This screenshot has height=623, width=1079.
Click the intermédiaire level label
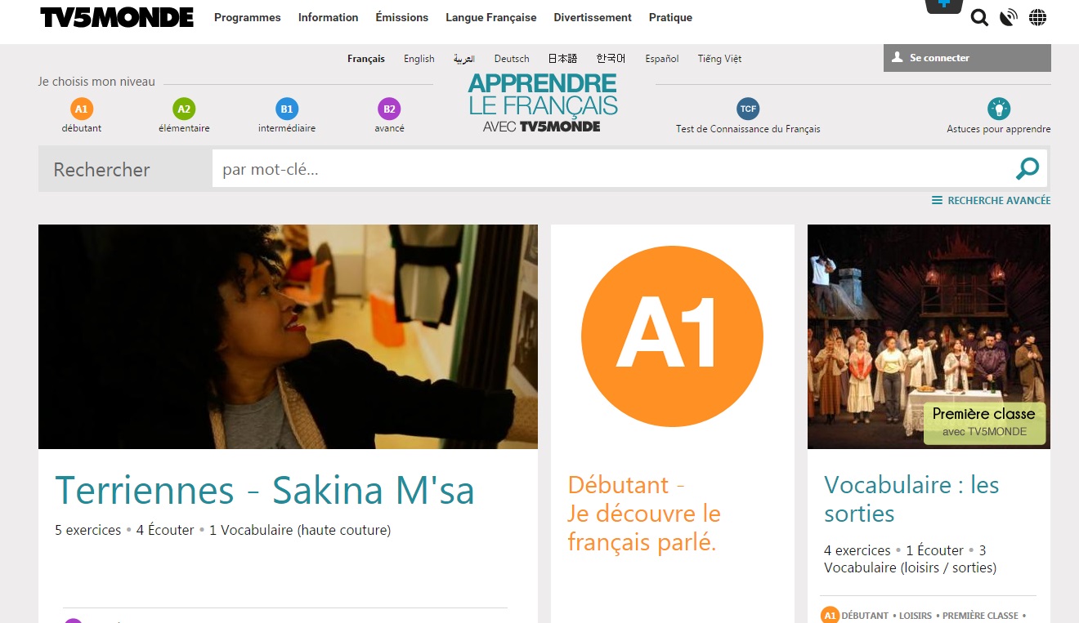287,128
